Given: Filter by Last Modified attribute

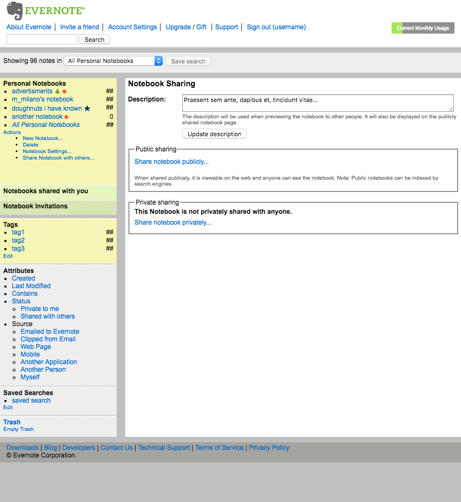Looking at the screenshot, I should coord(31,286).
